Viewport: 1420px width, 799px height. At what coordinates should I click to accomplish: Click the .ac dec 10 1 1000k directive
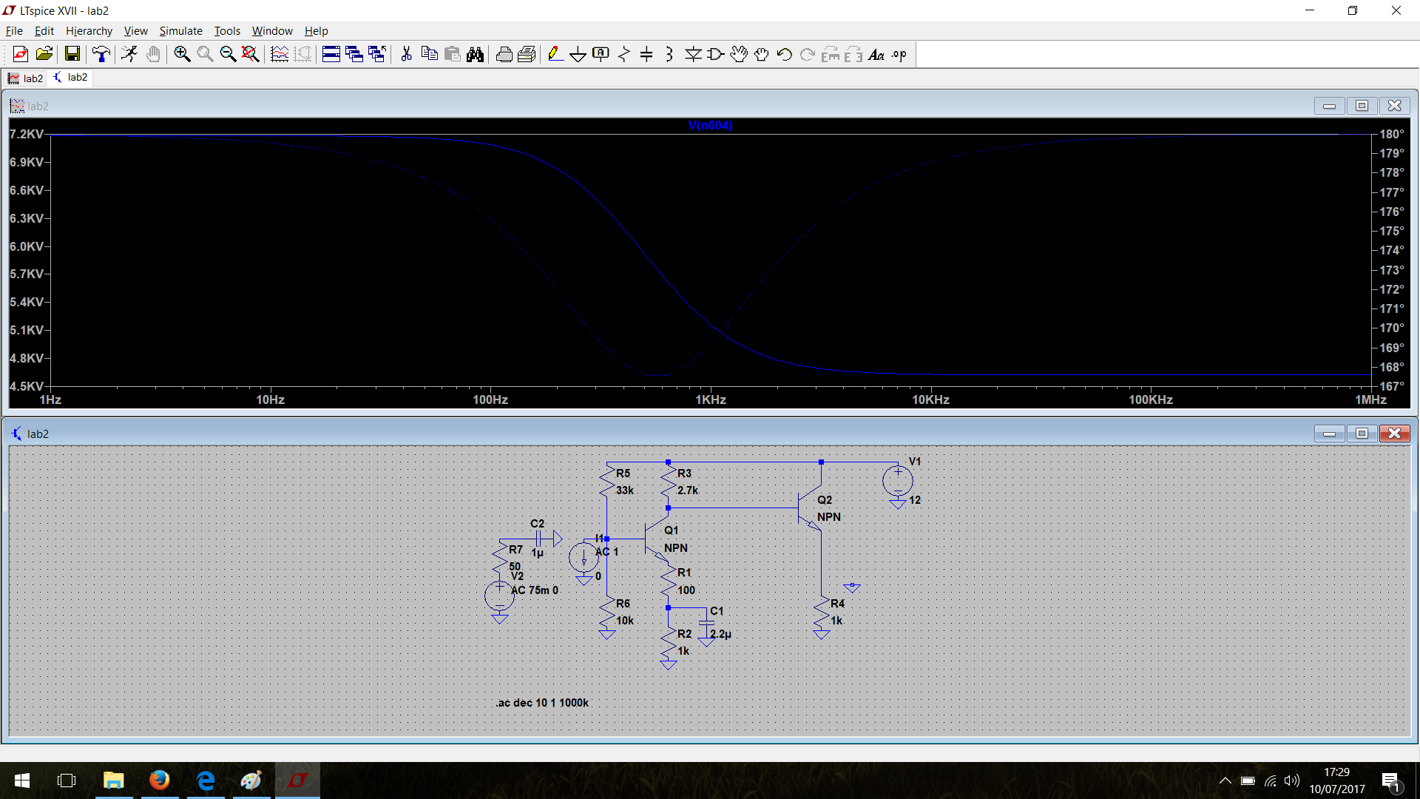542,702
